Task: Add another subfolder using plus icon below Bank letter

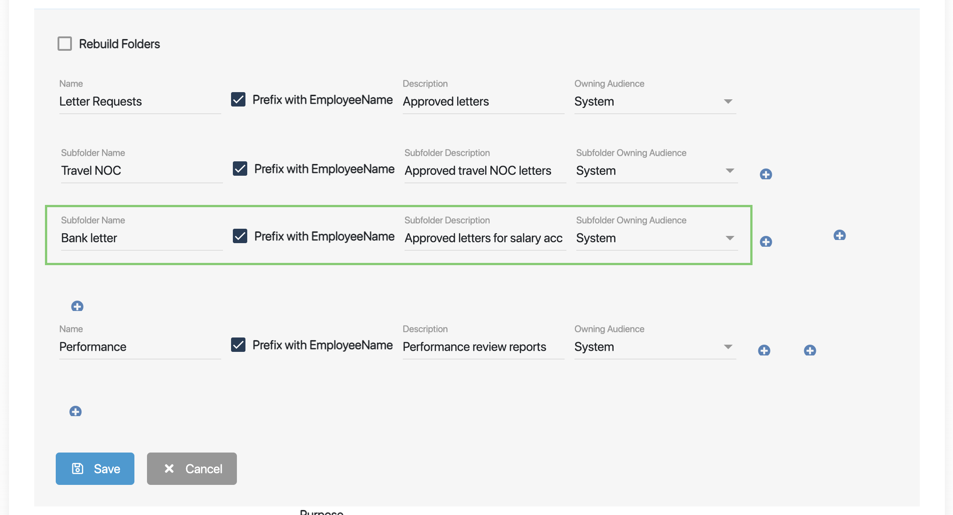Action: tap(77, 306)
